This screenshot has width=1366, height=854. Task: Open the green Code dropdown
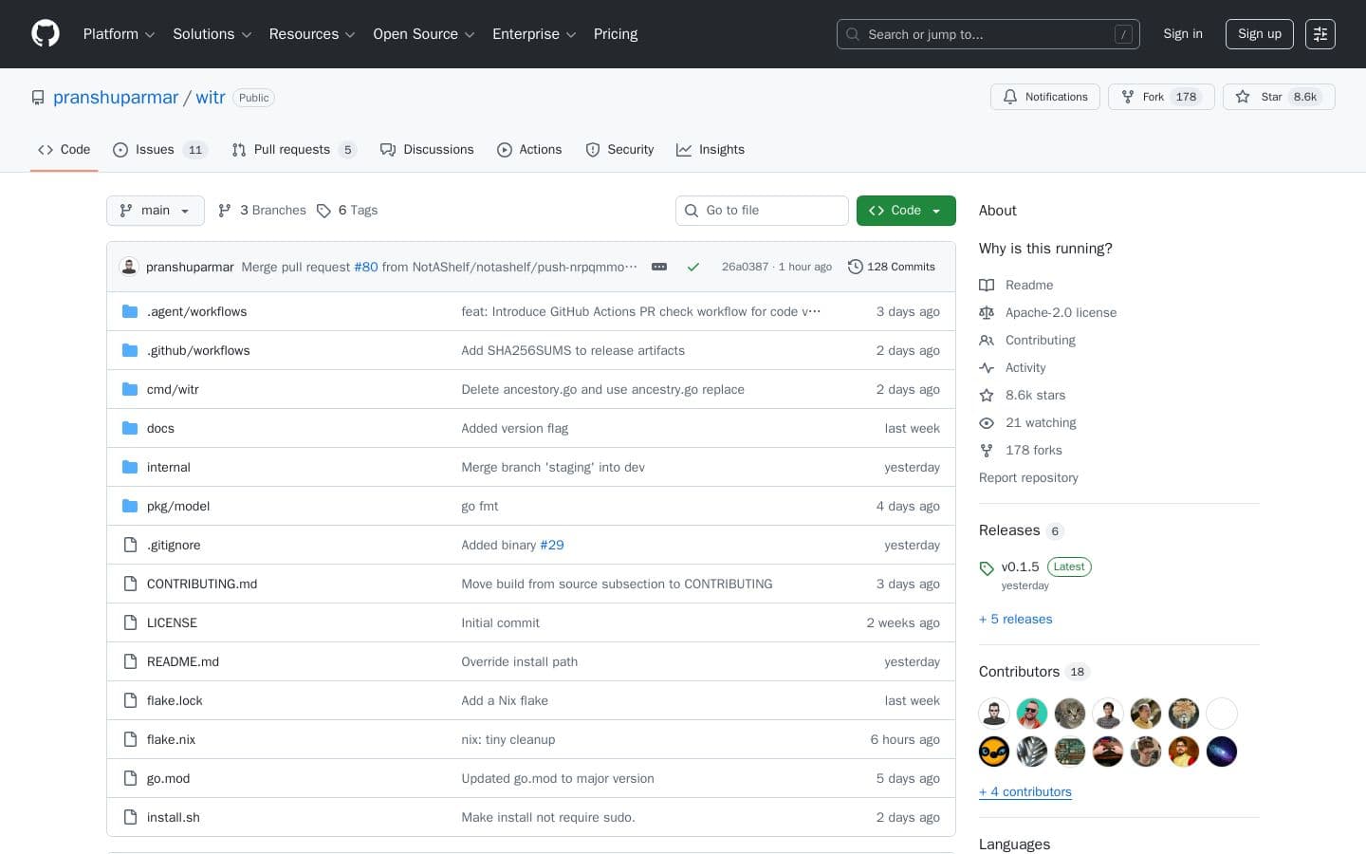(905, 211)
